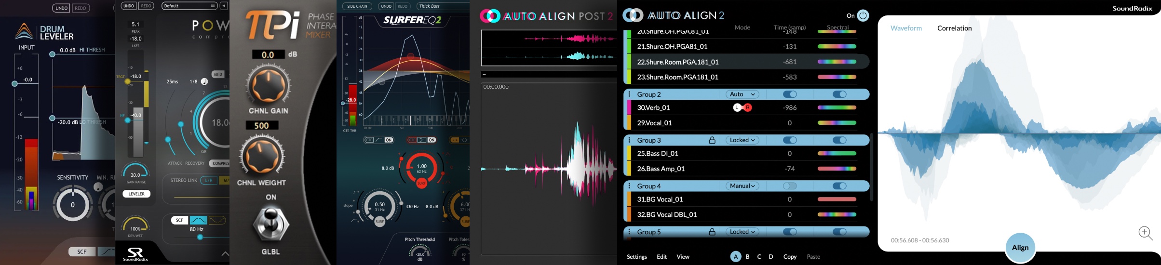This screenshot has height=265, width=1161.
Task: Click the Auto Align 2 logo icon
Action: [633, 15]
